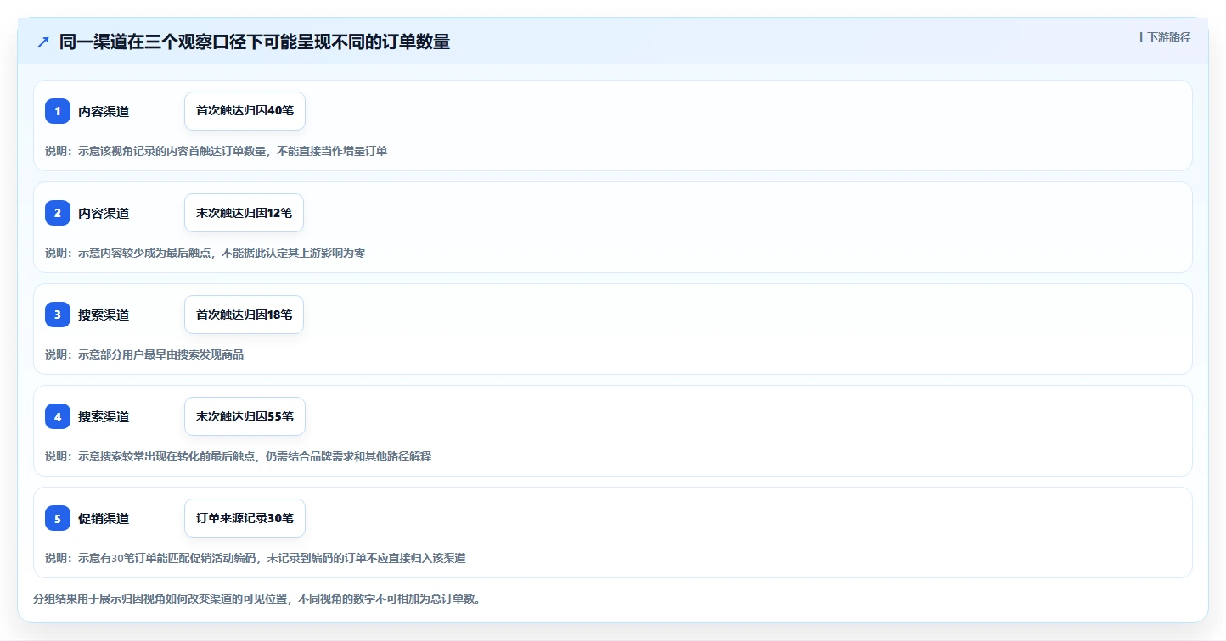Click the 首次触达归因40笔 chip
This screenshot has width=1226, height=641.
[245, 111]
